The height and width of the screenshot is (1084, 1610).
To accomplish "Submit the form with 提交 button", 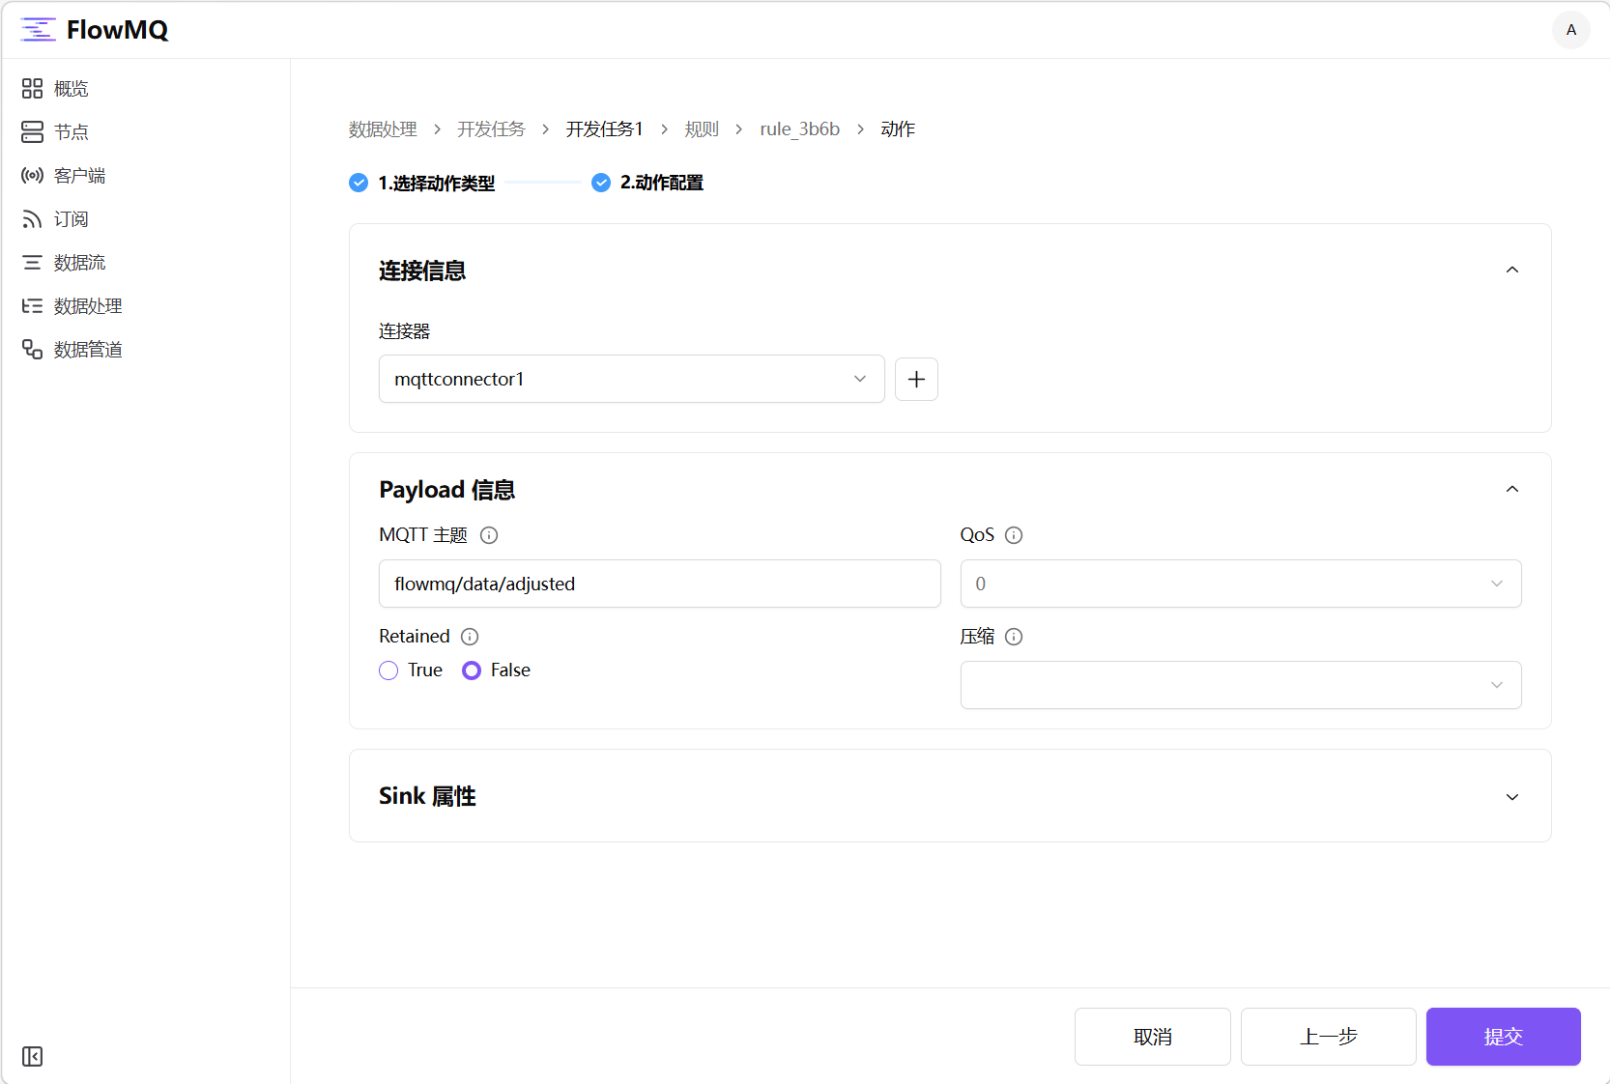I will click(1502, 1037).
